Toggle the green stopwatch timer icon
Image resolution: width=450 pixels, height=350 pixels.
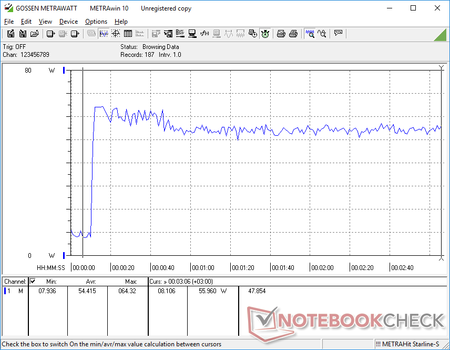point(265,34)
